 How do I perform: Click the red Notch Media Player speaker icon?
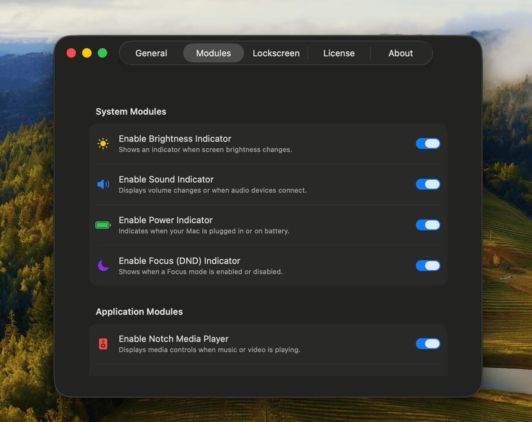(103, 344)
